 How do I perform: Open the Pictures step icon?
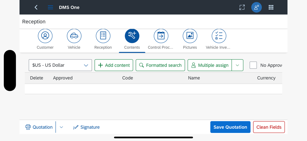[x=190, y=36]
